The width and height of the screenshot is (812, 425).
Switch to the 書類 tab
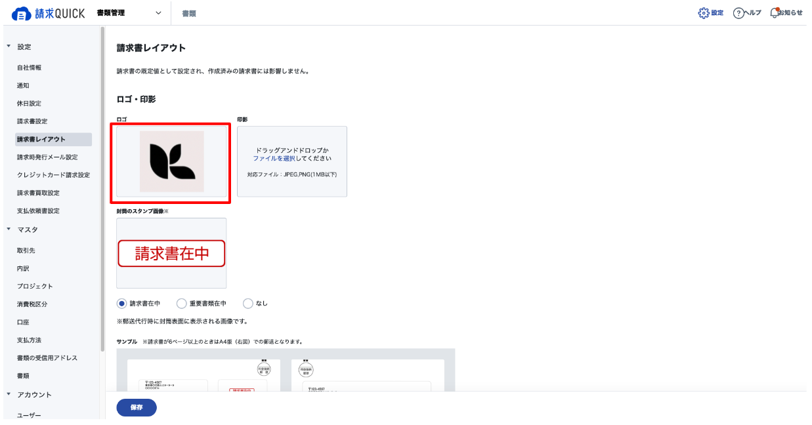pos(189,13)
